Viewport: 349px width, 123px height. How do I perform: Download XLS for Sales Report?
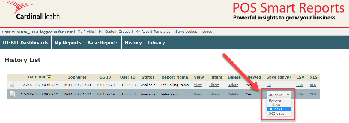pos(313,94)
